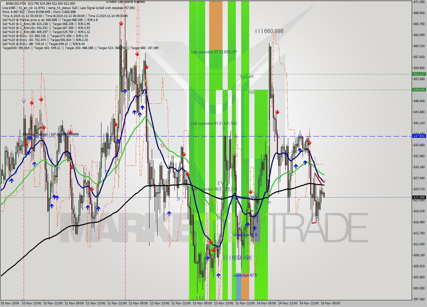The width and height of the screenshot is (427, 307).
Task: Select the 608.240 price axis value
Action: (419, 255)
